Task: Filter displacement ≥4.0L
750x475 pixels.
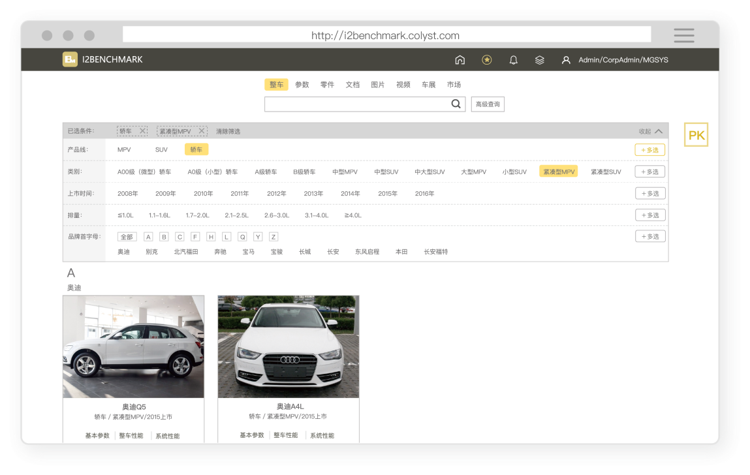Action: point(353,215)
